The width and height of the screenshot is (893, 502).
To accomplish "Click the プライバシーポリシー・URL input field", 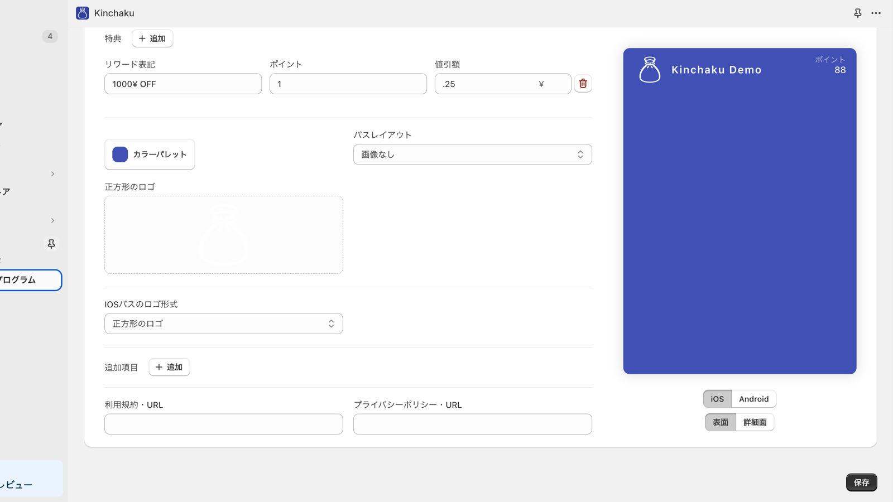I will click(472, 424).
